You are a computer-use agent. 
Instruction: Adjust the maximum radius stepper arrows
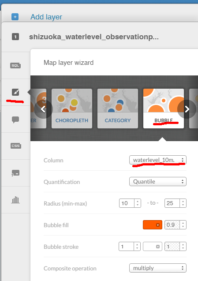[x=183, y=203]
